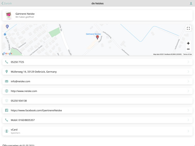Open address Müllerweg 14, 33129 Delbrück

click(x=97, y=72)
